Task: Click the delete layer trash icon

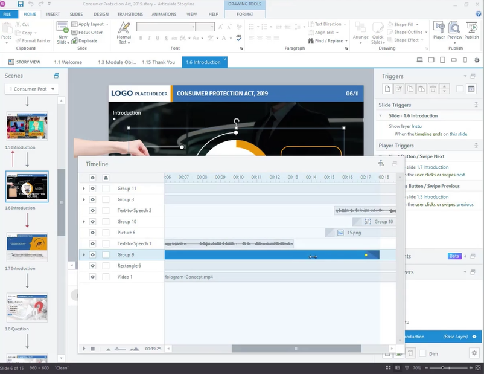Action: [x=410, y=353]
